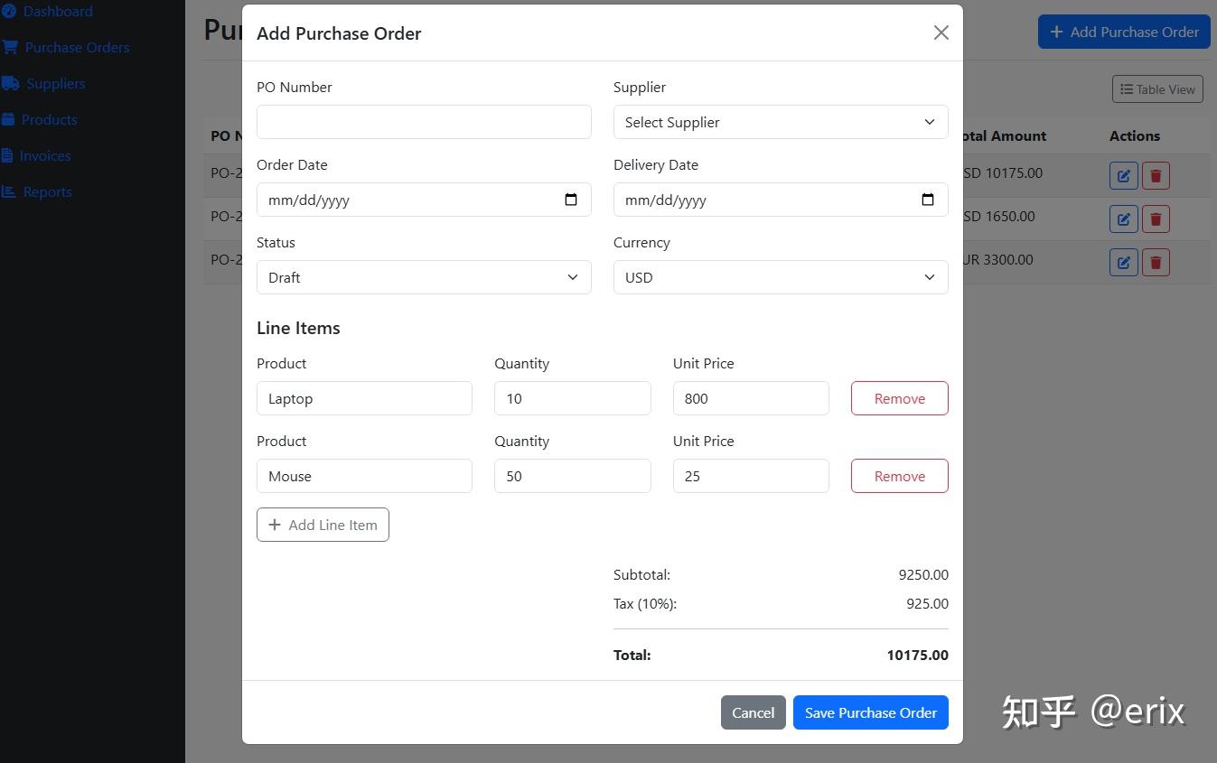Click the Dashboard icon in sidebar
Viewport: 1217px width, 763px height.
click(8, 12)
